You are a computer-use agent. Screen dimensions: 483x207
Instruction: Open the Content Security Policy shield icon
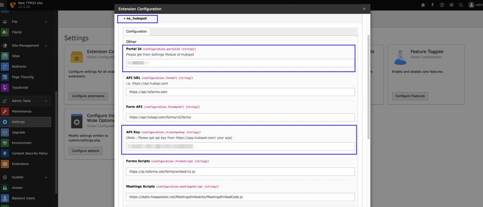coord(5,153)
